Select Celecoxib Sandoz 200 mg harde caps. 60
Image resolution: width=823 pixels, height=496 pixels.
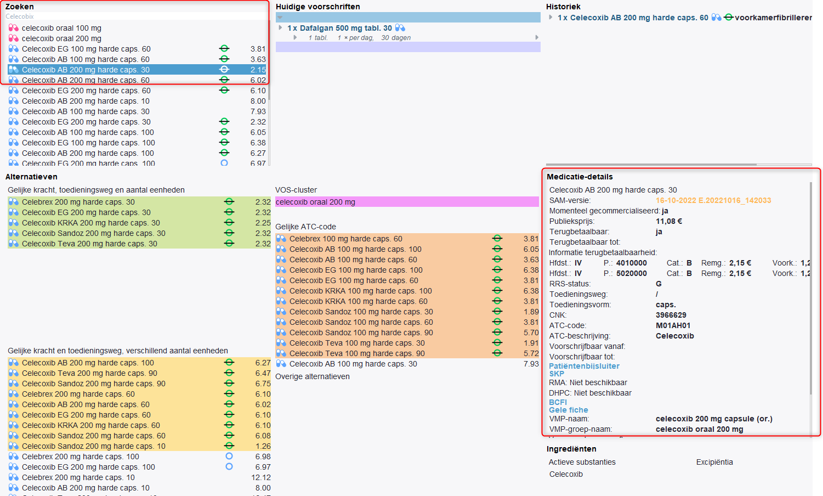139,436
